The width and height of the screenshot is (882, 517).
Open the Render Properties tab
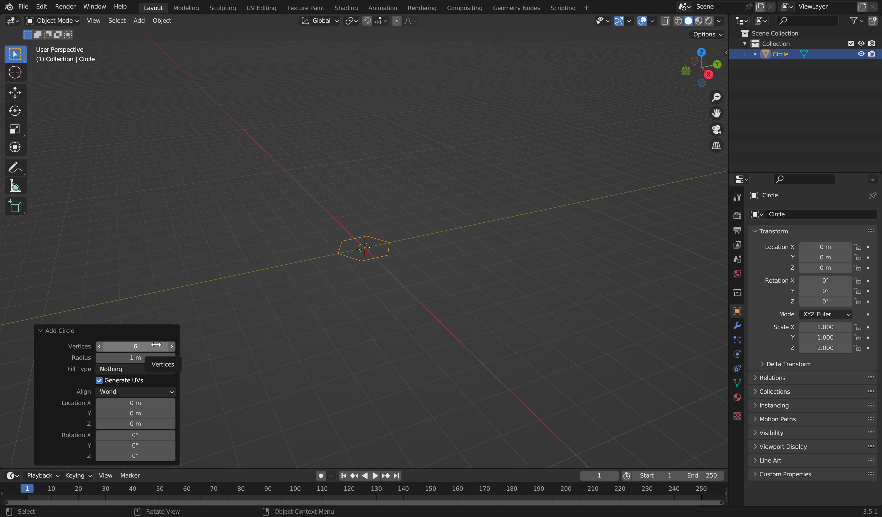click(737, 216)
